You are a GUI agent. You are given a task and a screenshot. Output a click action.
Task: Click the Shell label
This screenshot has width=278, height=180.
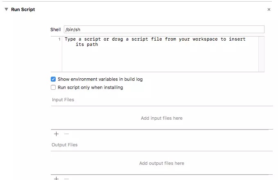[56, 30]
